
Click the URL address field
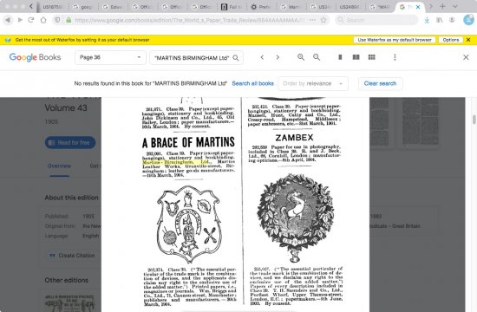click(x=190, y=21)
